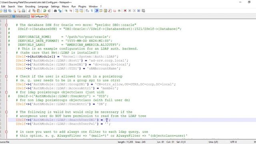Viewport: 256px width, 144px height.
Task: Close the Config.pm tab
Action: tap(46, 16)
